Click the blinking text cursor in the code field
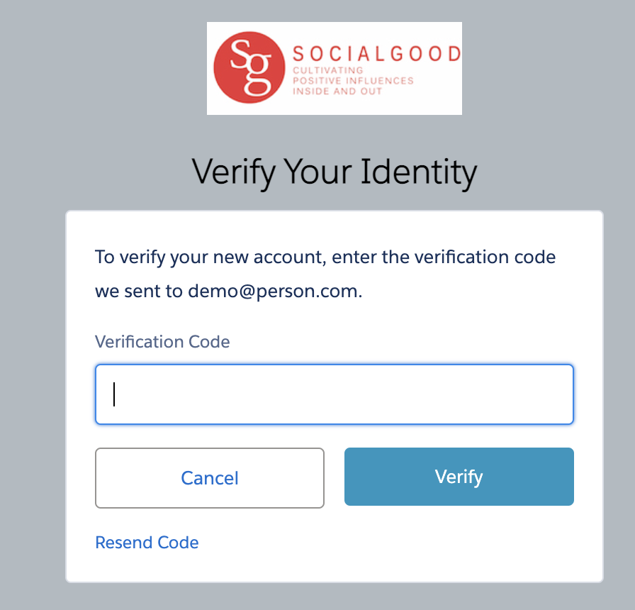 point(114,394)
